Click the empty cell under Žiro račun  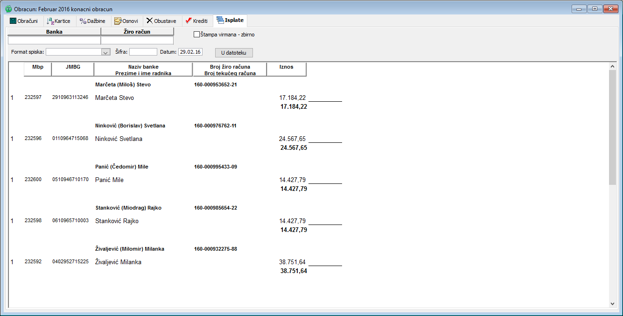tap(137, 40)
